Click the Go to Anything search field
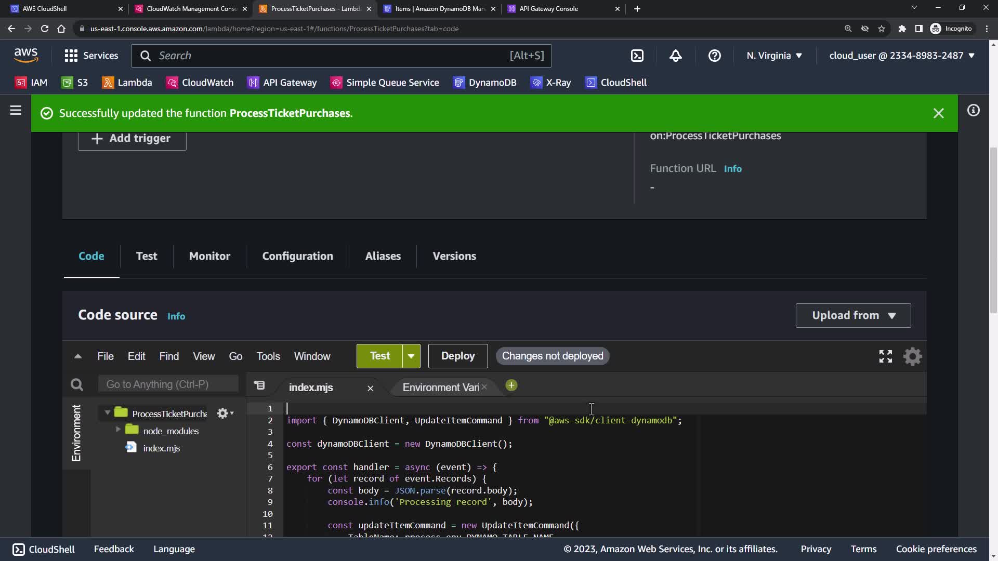998x561 pixels. pyautogui.click(x=168, y=384)
